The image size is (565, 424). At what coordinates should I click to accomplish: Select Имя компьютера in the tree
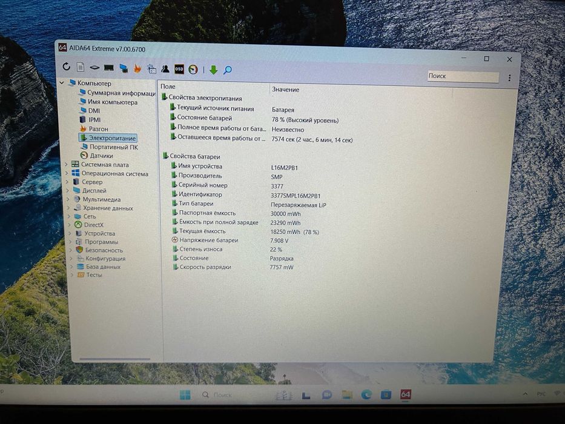(x=108, y=102)
